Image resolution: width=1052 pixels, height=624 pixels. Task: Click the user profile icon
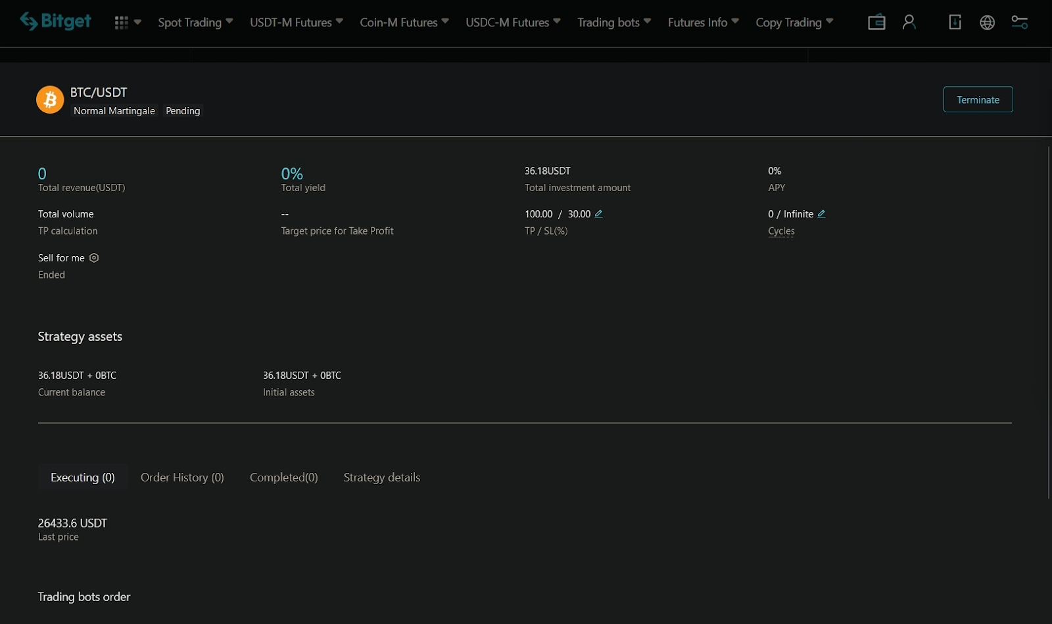[909, 22]
